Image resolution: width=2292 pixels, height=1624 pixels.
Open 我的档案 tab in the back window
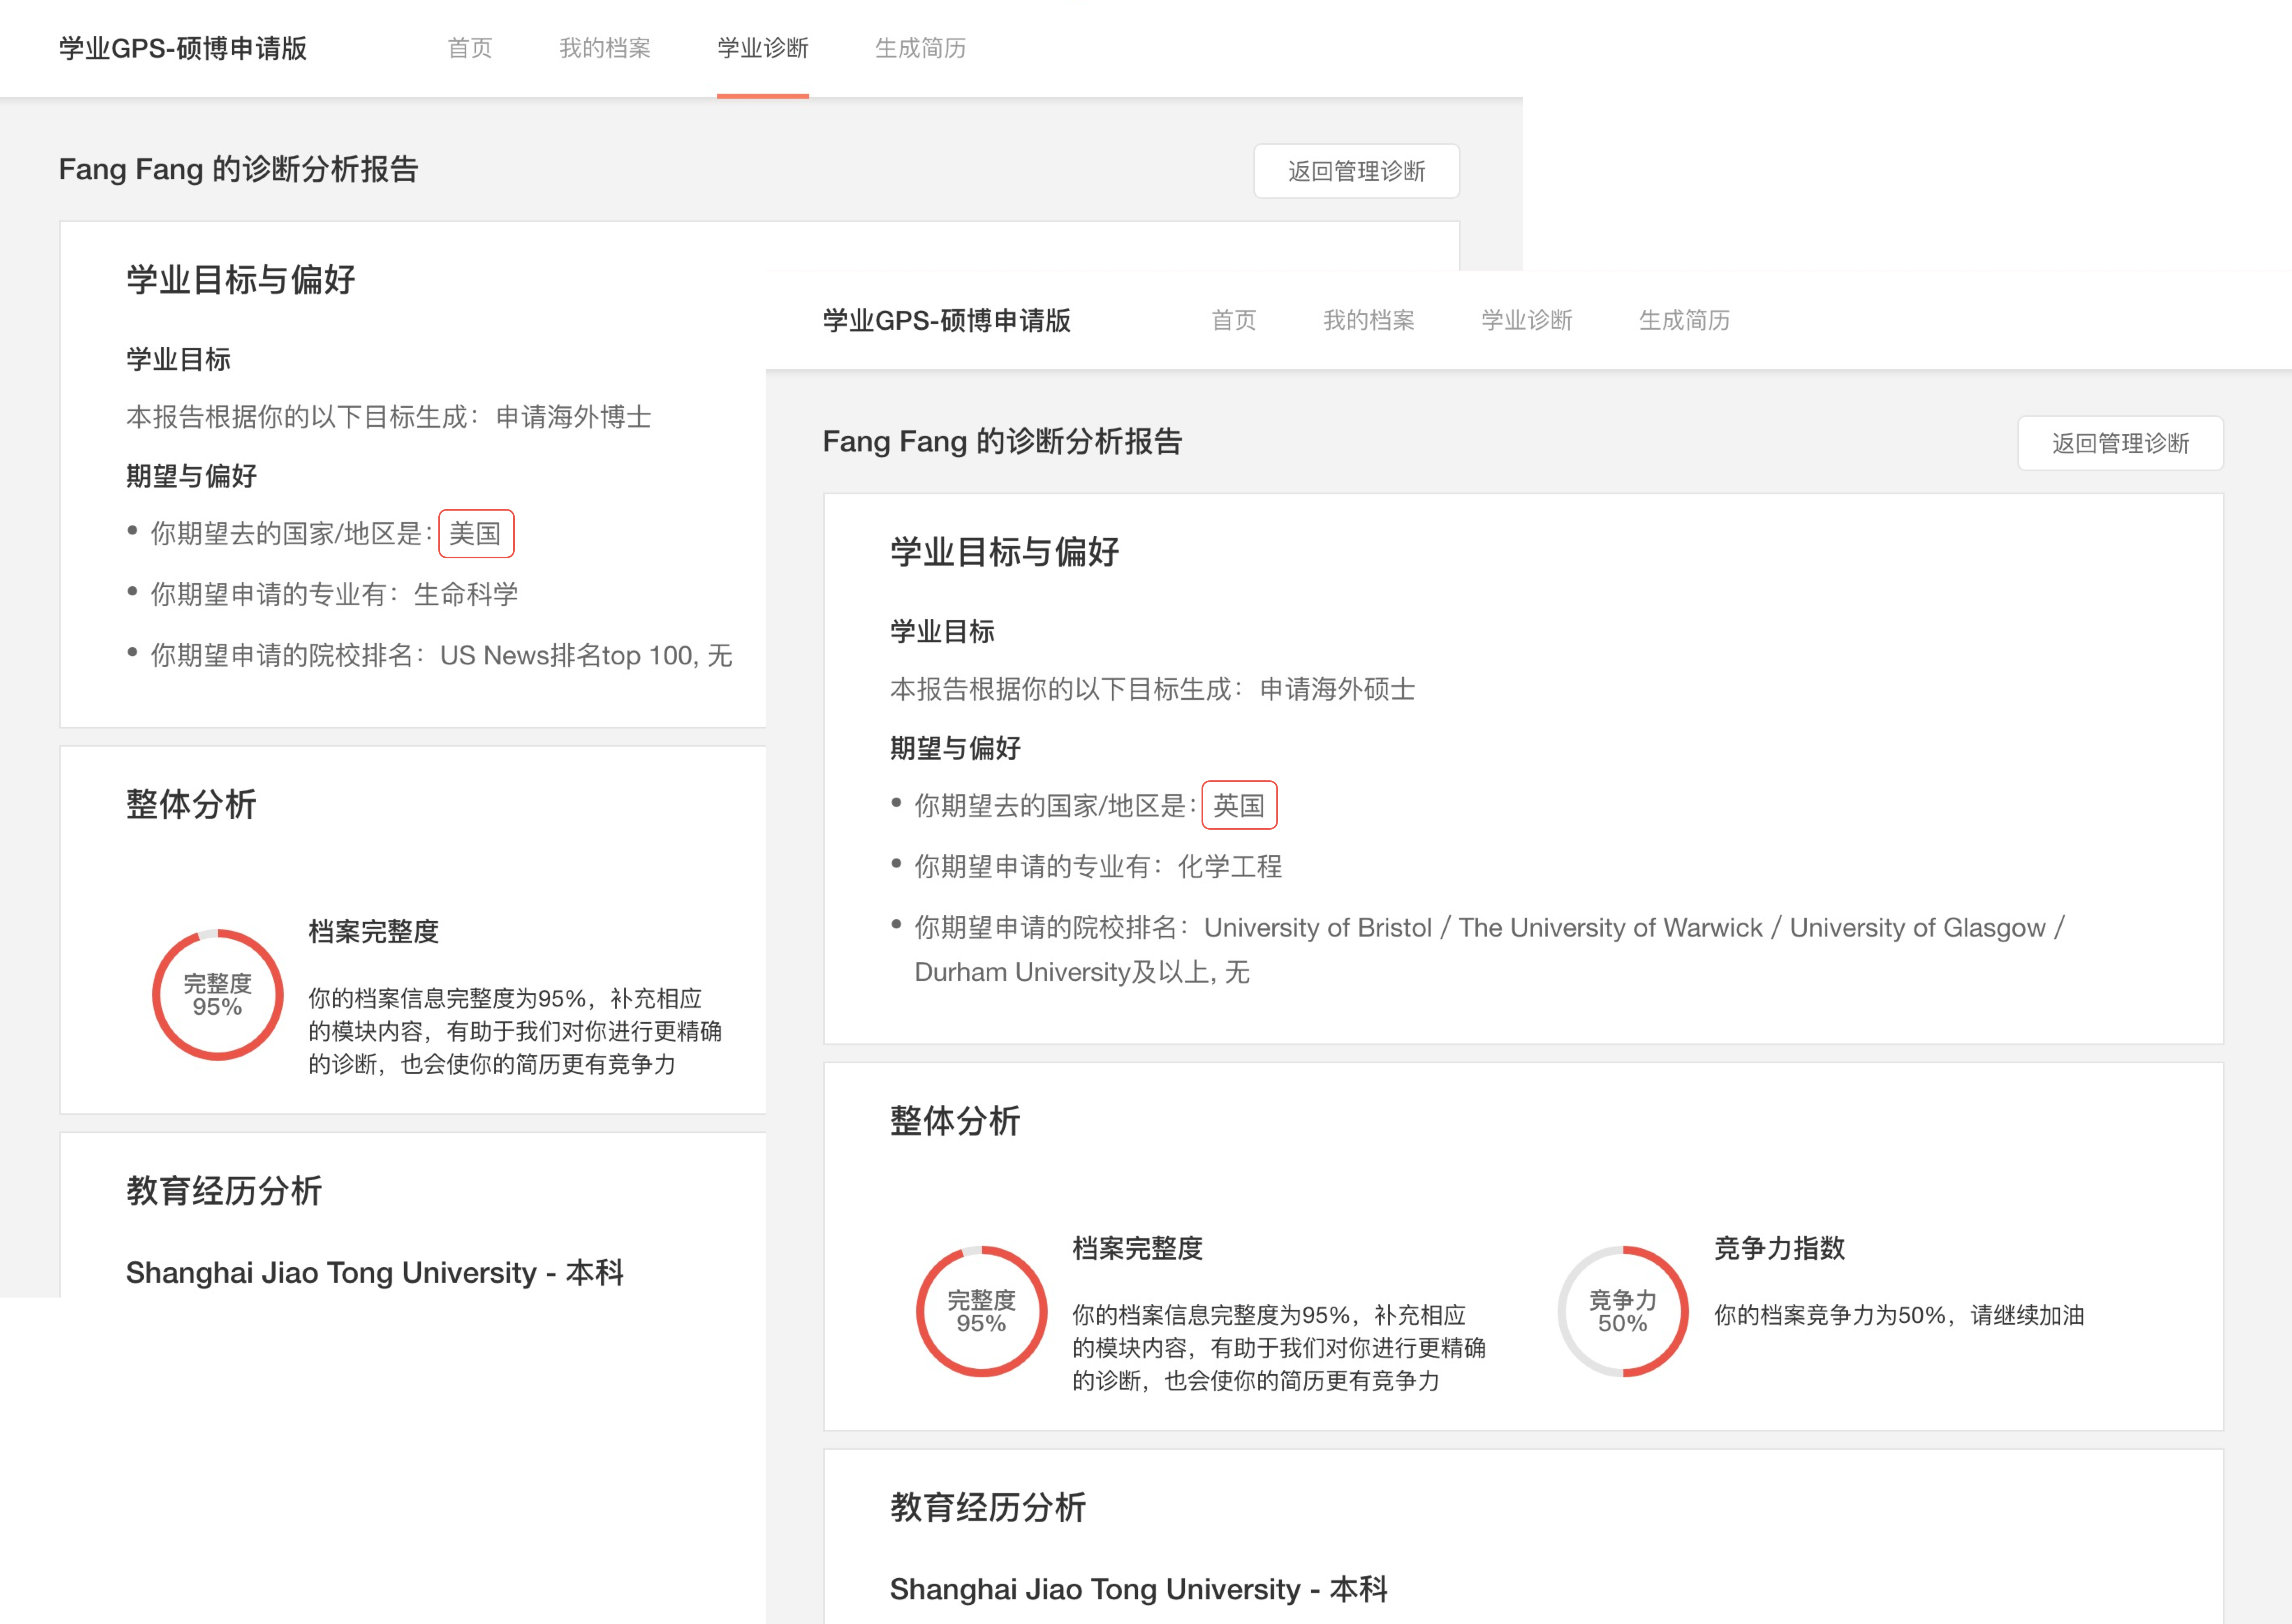click(605, 48)
